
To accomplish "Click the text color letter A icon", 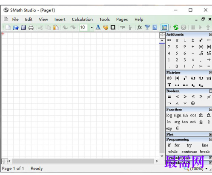I will click(98, 27).
